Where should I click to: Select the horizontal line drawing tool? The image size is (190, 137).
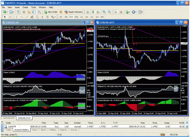[x=22, y=17]
